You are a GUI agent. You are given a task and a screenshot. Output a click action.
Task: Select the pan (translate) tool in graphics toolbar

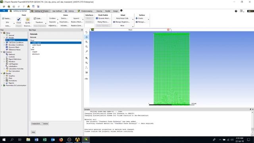(87, 37)
